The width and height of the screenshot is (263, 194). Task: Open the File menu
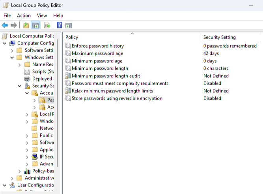tap(7, 16)
